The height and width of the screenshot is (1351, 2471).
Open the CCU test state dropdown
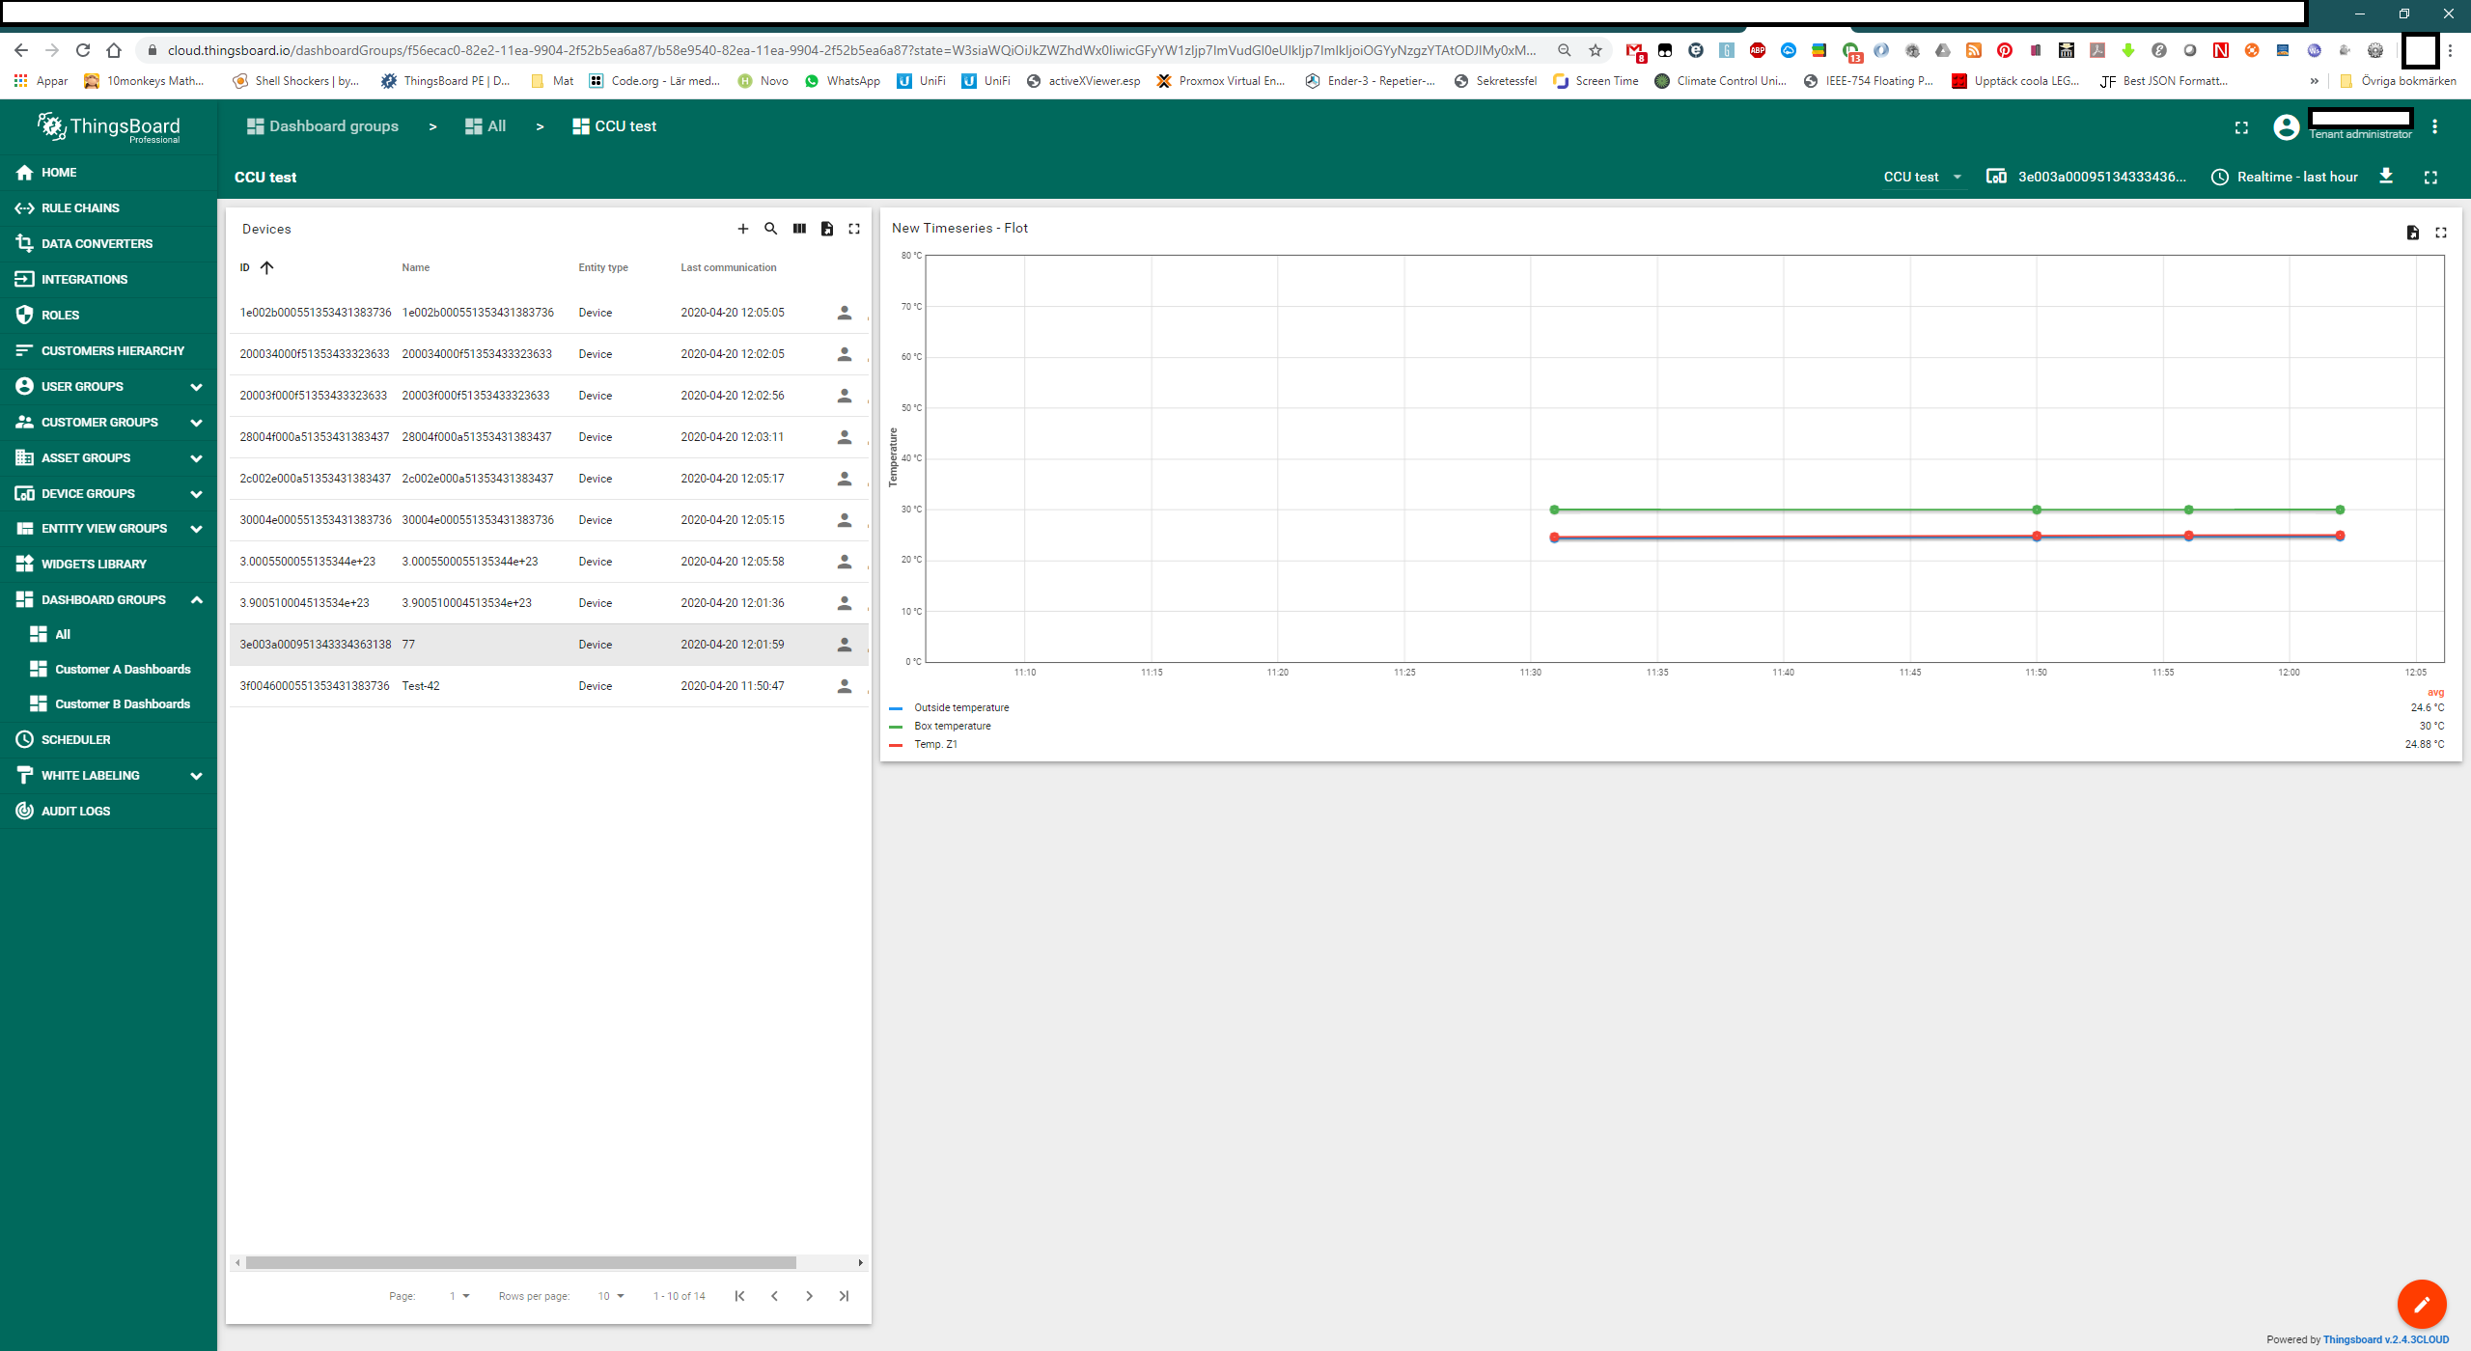click(1923, 177)
